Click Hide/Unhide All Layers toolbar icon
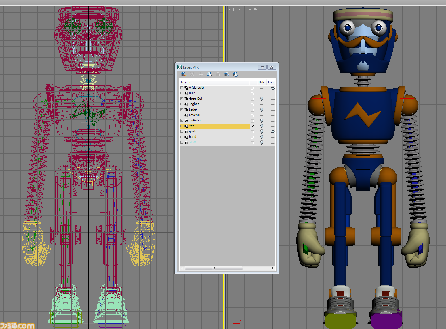The height and width of the screenshot is (329, 446). [x=227, y=74]
